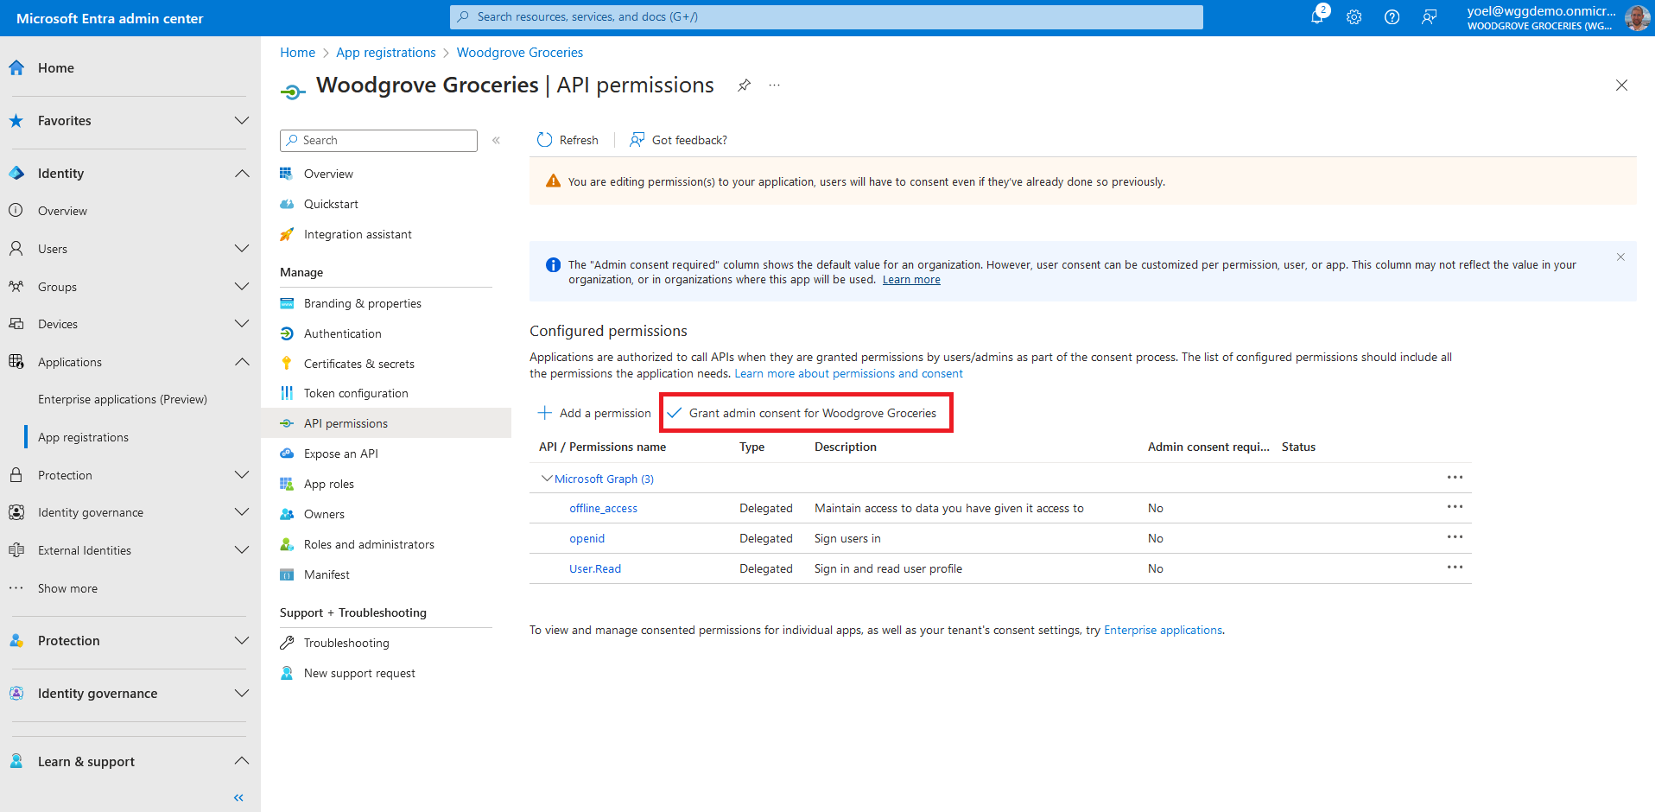Click the top search resources field

826,17
